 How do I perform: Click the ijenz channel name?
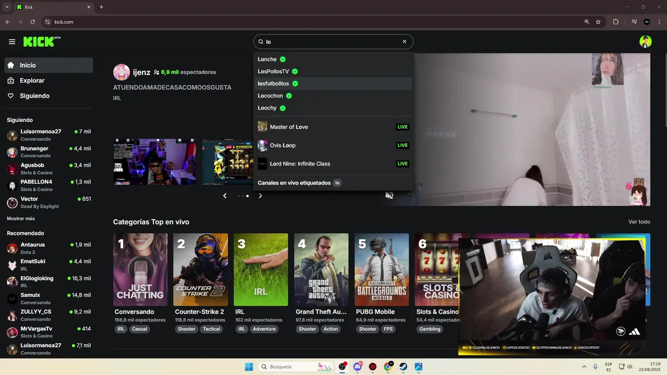click(x=142, y=72)
